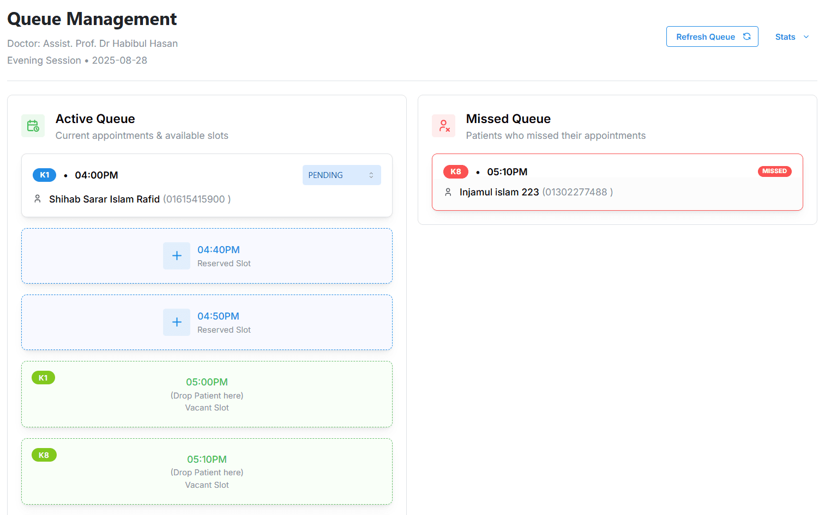Select the 05:00PM vacant drop slot
Screen dimensions: 825x515
tap(207, 394)
